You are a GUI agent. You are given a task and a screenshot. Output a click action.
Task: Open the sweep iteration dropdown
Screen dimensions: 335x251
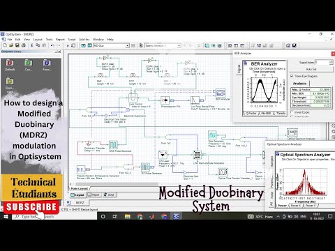179,46
